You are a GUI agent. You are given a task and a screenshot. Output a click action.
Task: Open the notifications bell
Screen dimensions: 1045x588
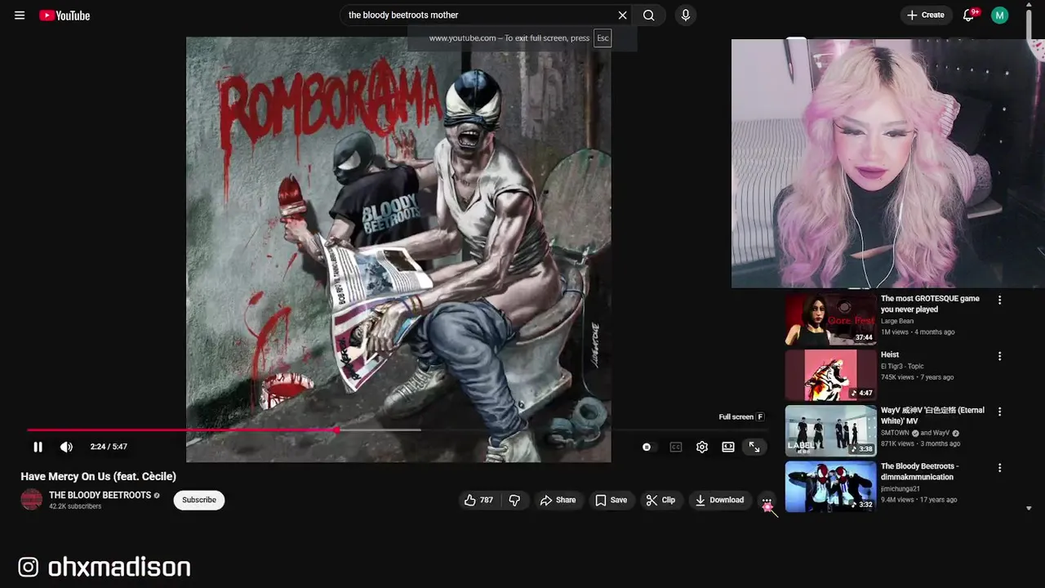(969, 16)
